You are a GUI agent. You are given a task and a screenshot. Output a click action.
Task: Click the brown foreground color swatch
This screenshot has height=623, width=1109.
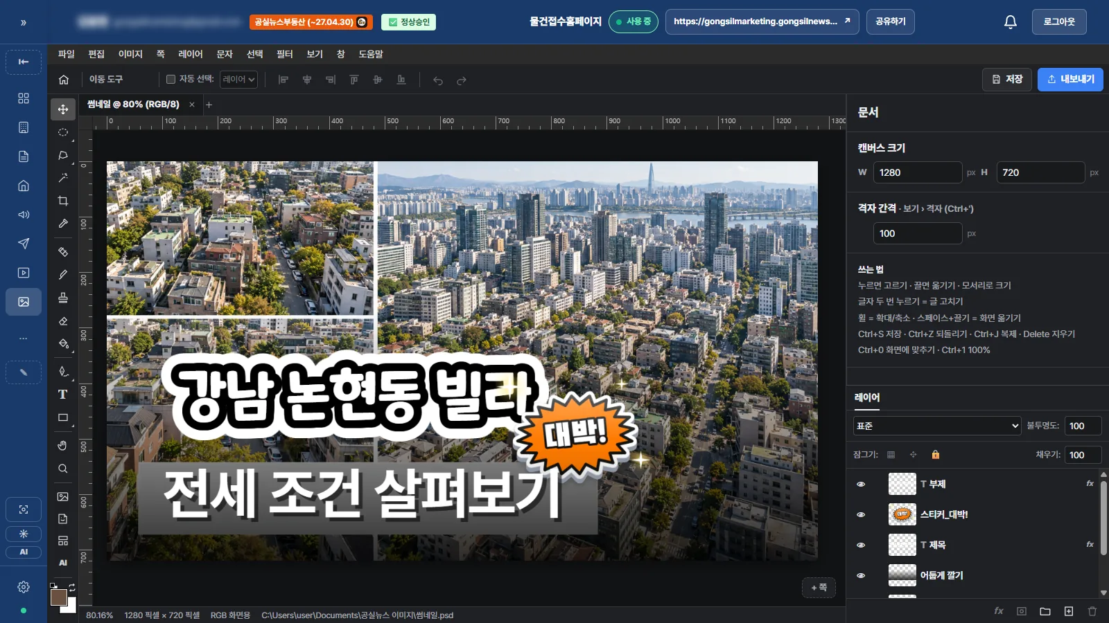pyautogui.click(x=59, y=597)
